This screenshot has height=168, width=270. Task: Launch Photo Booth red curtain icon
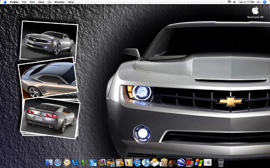pyautogui.click(x=190, y=163)
